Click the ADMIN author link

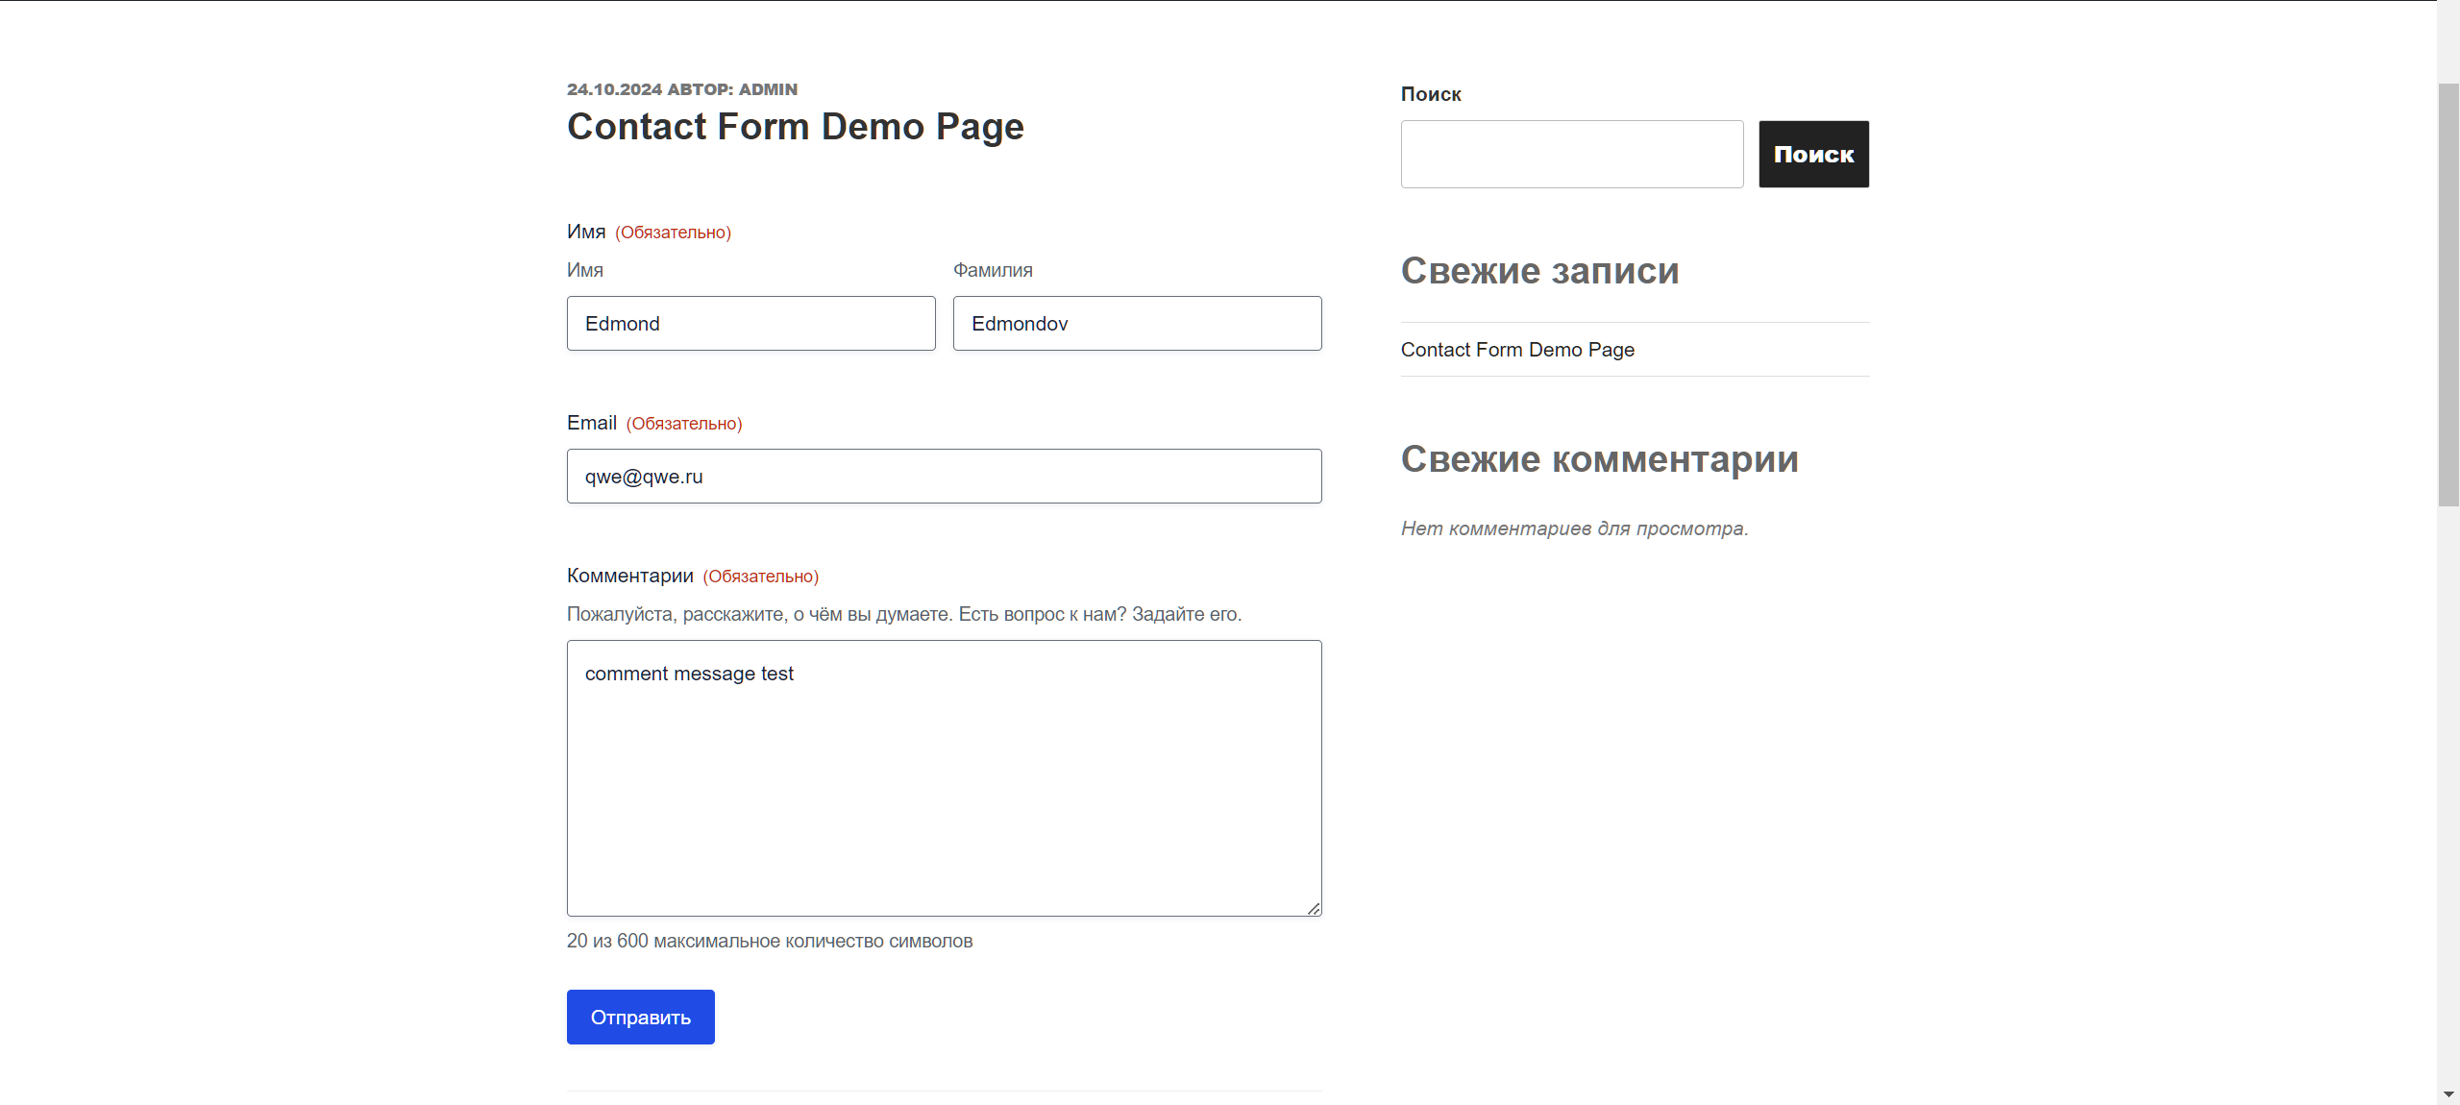[x=768, y=88]
